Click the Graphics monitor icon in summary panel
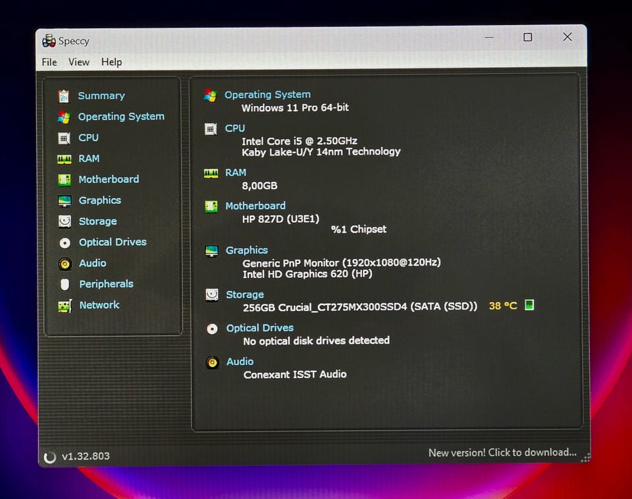The height and width of the screenshot is (499, 632). (211, 251)
